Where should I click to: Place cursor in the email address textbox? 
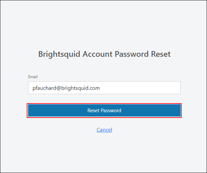[x=104, y=88]
